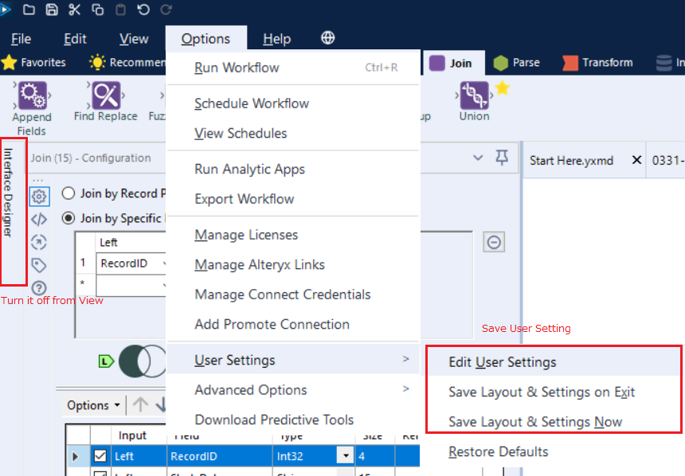Image resolution: width=685 pixels, height=476 pixels.
Task: Open the Help menu
Action: (276, 39)
